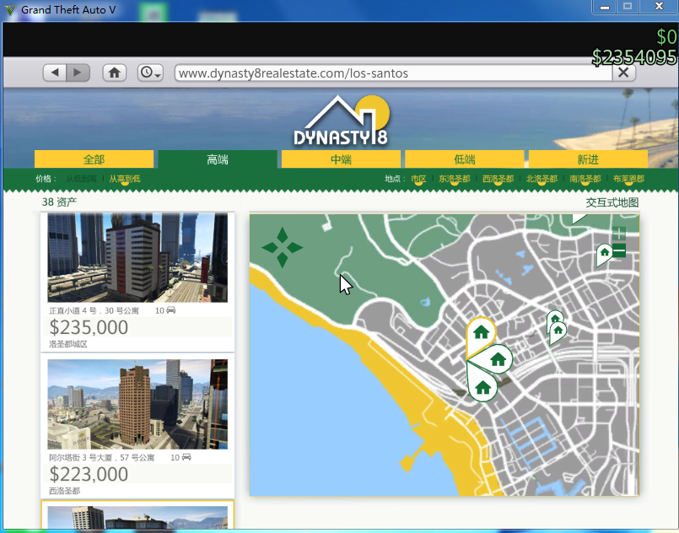Zoom in the map with plus button
This screenshot has height=533, width=679.
point(619,234)
